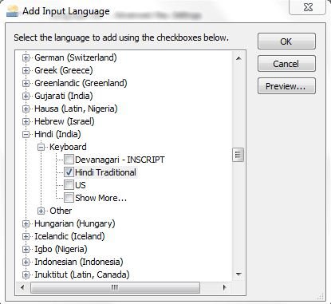Expand the Gujarati (India) node
331x304 pixels.
pyautogui.click(x=26, y=96)
